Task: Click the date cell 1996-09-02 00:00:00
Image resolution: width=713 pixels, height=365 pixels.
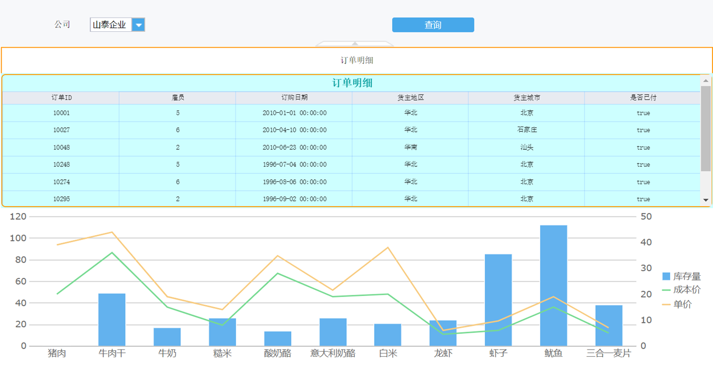Action: 295,199
